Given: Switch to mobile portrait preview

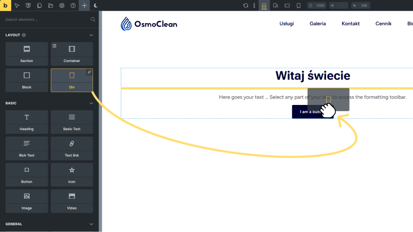Looking at the screenshot, I should click(299, 6).
